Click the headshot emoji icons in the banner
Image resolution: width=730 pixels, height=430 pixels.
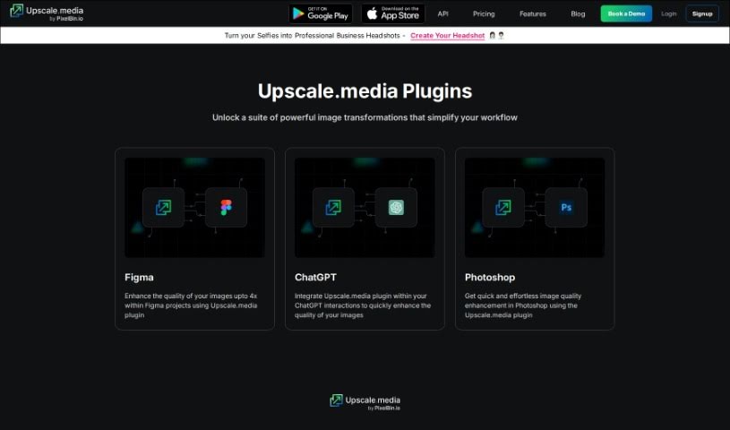[x=497, y=36]
